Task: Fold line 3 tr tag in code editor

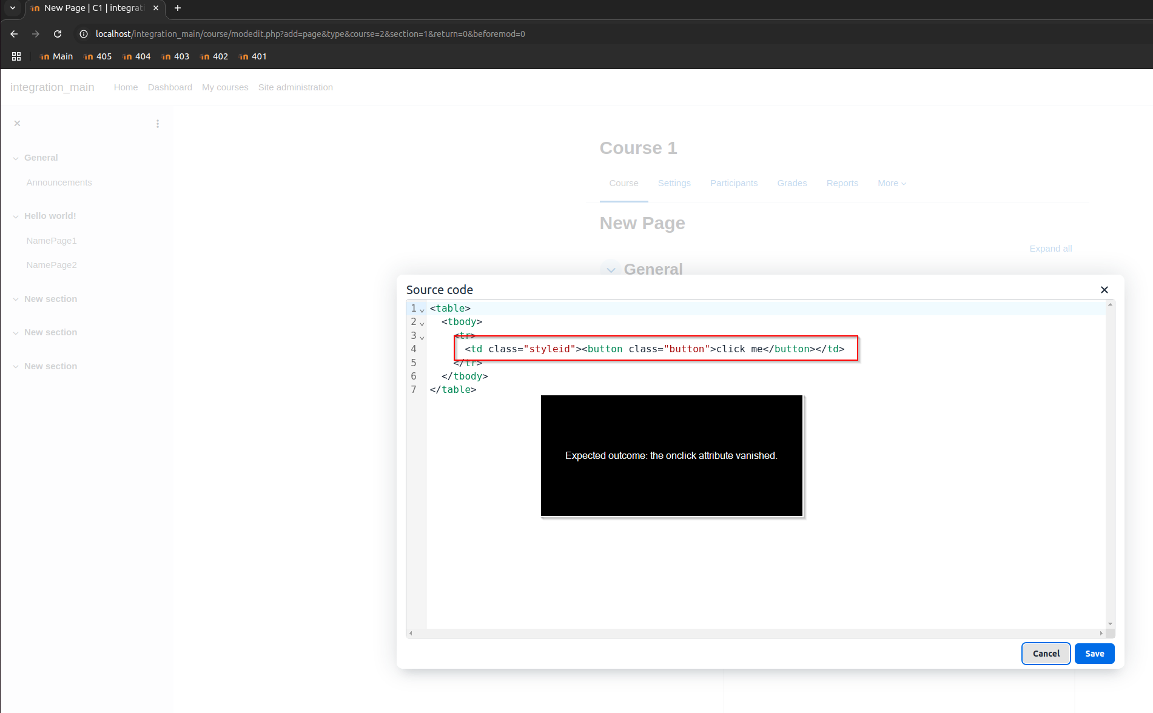Action: click(x=422, y=336)
